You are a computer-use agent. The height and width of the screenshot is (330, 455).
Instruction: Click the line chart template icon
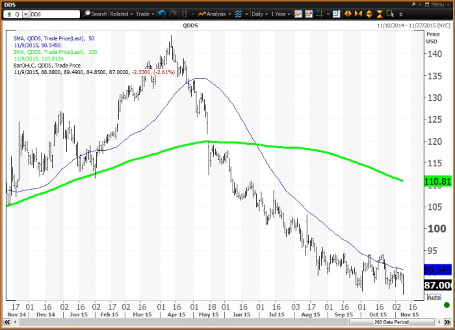pos(298,14)
